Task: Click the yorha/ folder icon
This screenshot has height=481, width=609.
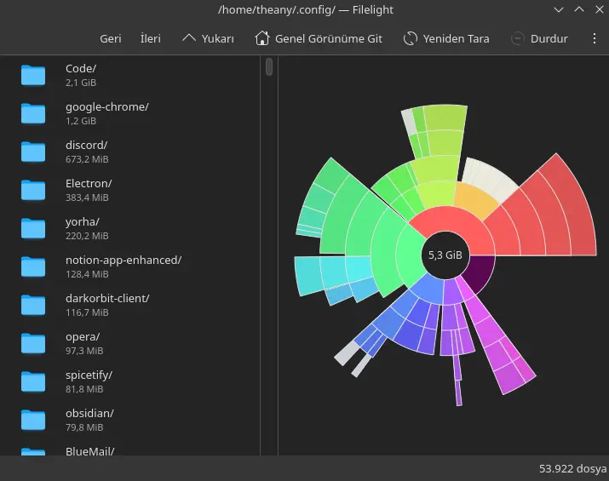Action: click(x=33, y=228)
